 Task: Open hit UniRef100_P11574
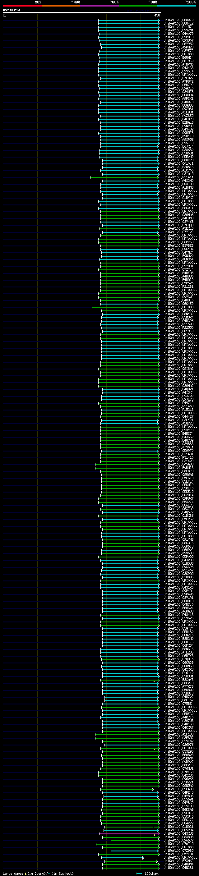[x=178, y=27]
